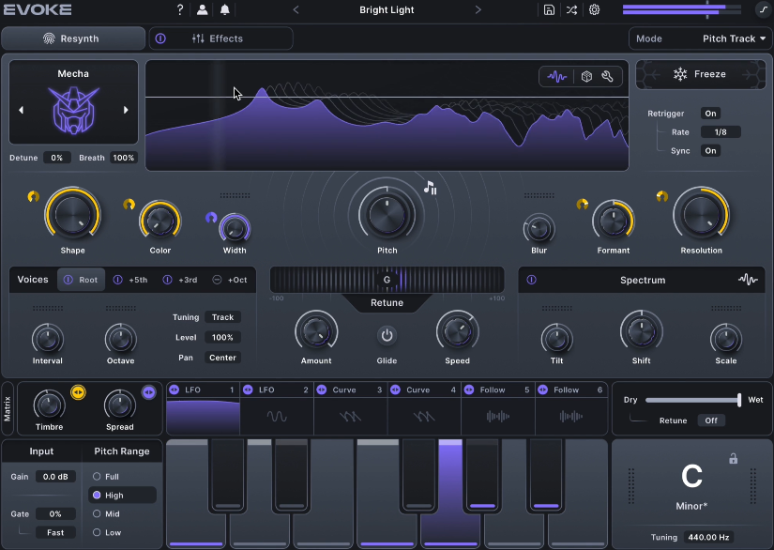Click the Tuning 440.00 Hz field

tap(709, 537)
